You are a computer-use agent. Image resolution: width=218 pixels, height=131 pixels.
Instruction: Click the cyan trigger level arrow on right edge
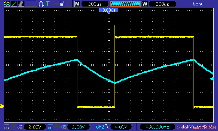click(212, 79)
